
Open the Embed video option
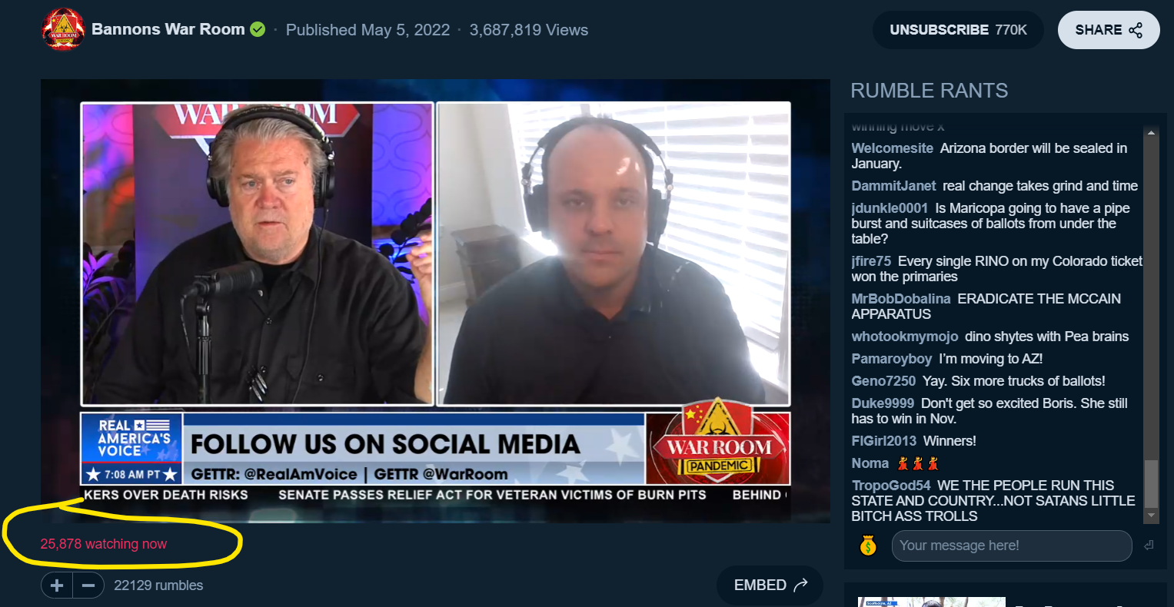[x=770, y=585]
